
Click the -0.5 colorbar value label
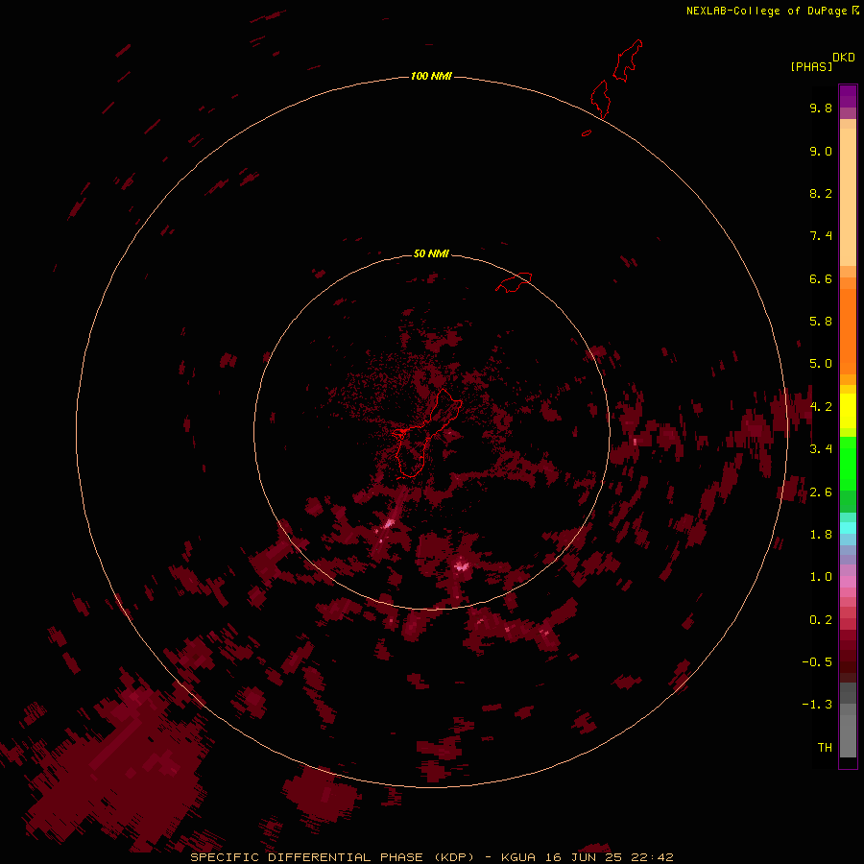[x=817, y=662]
